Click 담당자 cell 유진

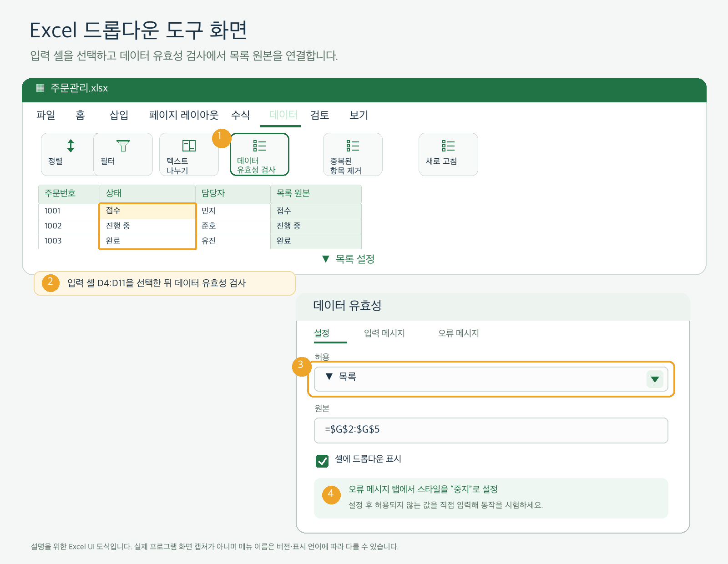pos(233,241)
